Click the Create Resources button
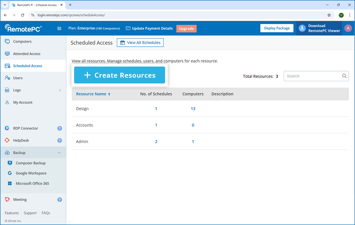This screenshot has width=355, height=225. (x=119, y=75)
